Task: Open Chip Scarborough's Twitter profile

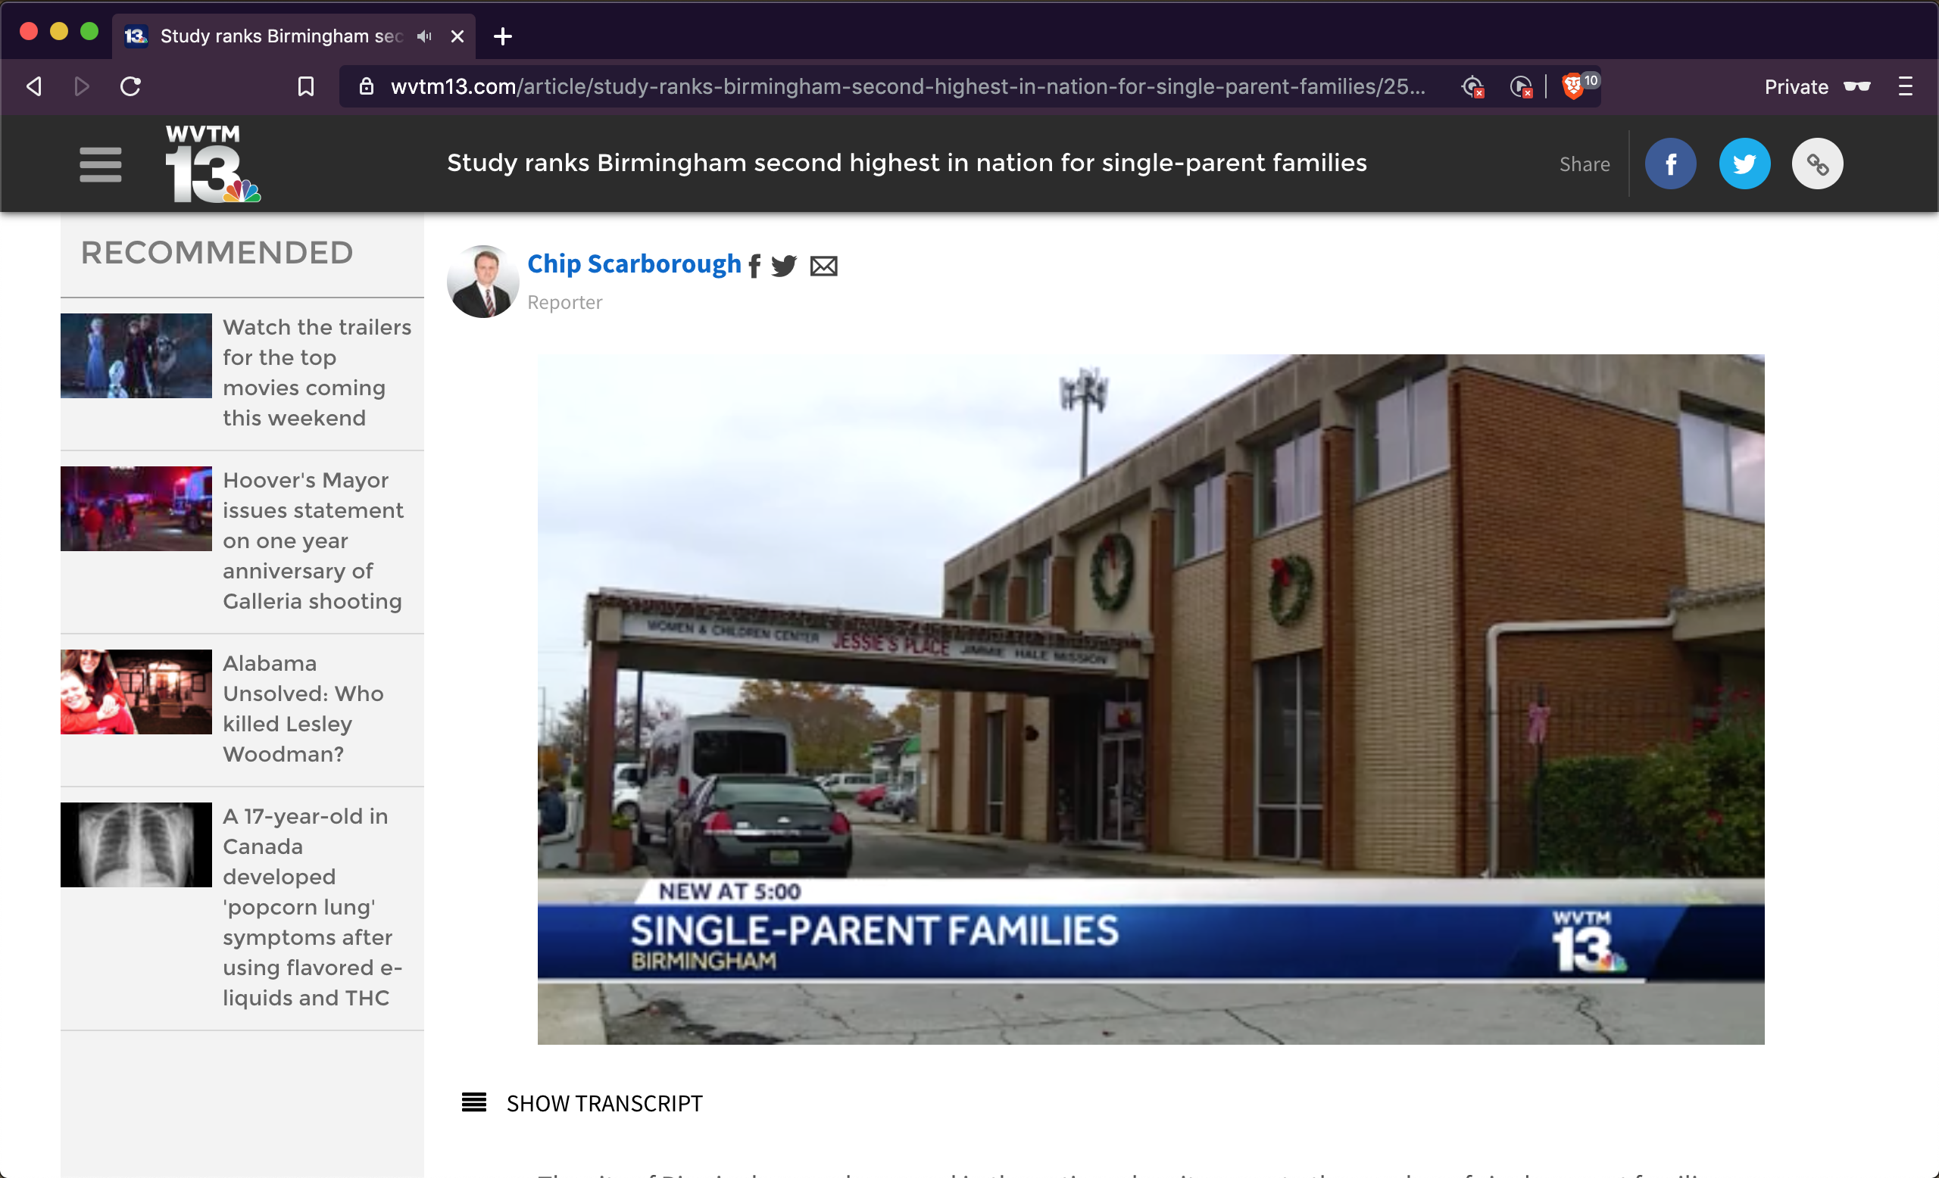Action: click(x=784, y=266)
